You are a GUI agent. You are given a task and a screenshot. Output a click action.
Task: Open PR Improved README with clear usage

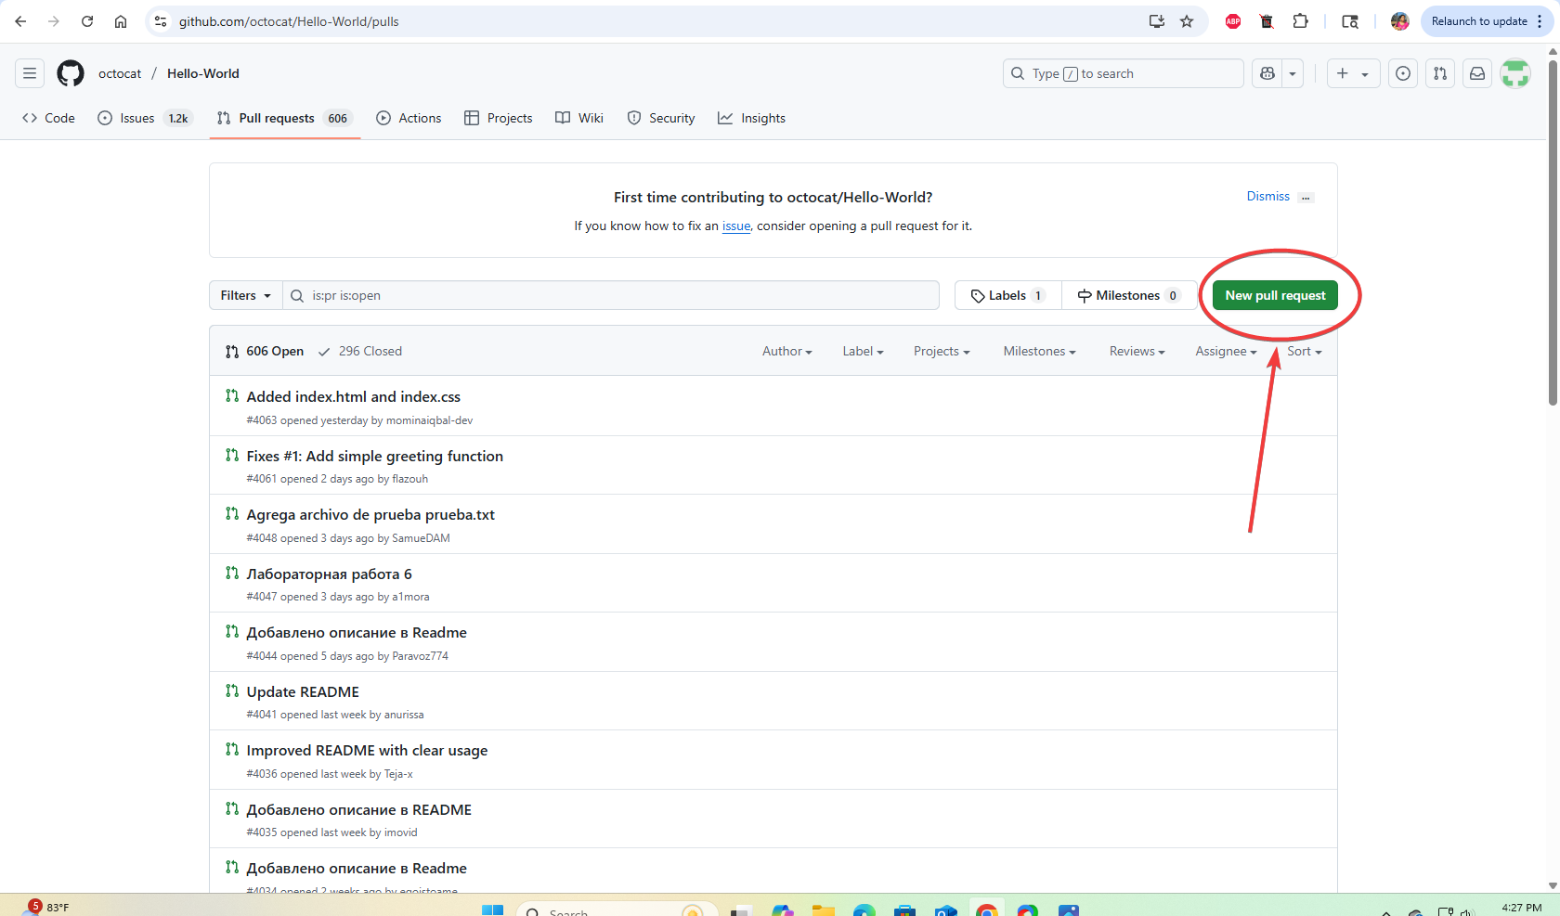[367, 750]
